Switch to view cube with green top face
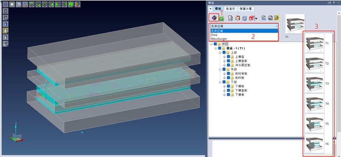Image resolution: width=341 pixels, height=157 pixels. tap(32, 4)
